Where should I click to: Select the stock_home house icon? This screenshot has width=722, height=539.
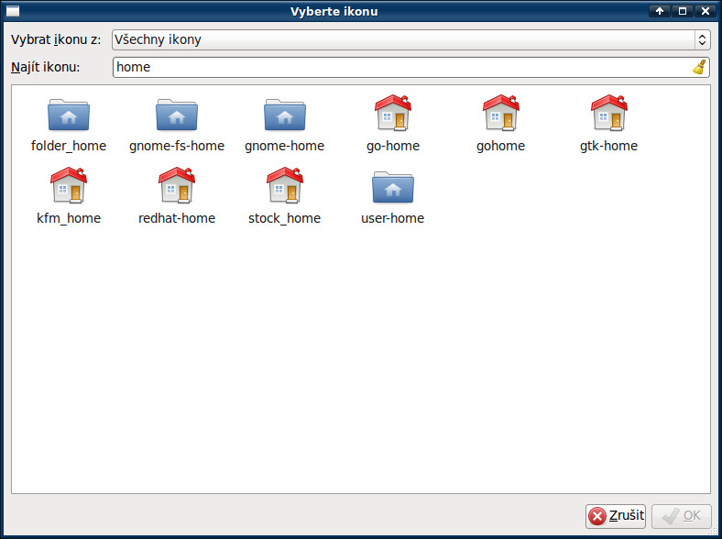pyautogui.click(x=285, y=185)
